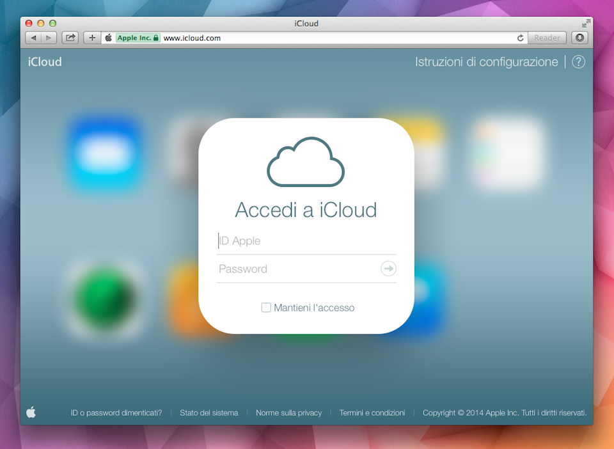
Task: Click the blurred blue Mail app icon
Action: [x=106, y=153]
